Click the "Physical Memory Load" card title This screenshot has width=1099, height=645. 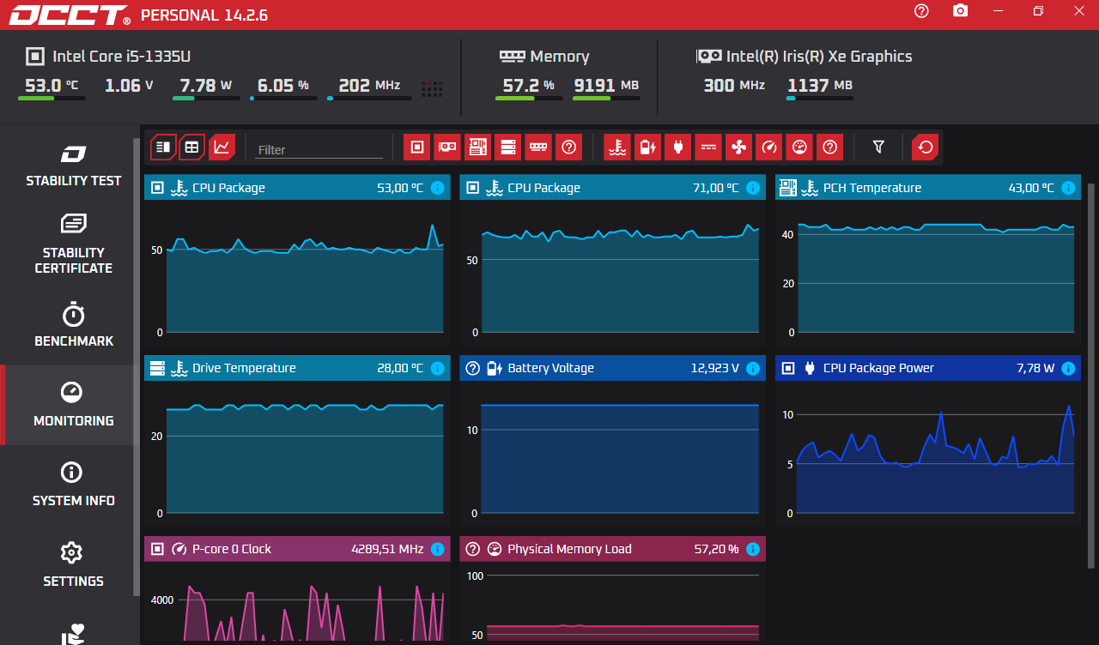569,549
